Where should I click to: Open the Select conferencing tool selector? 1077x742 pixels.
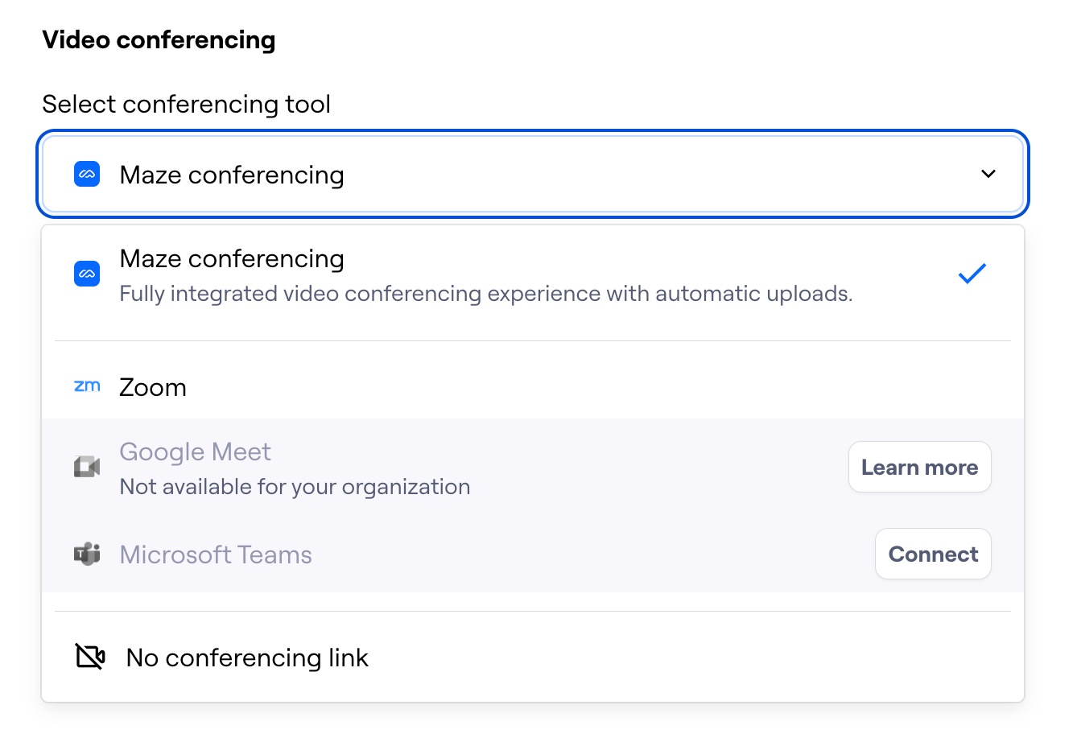(x=531, y=174)
